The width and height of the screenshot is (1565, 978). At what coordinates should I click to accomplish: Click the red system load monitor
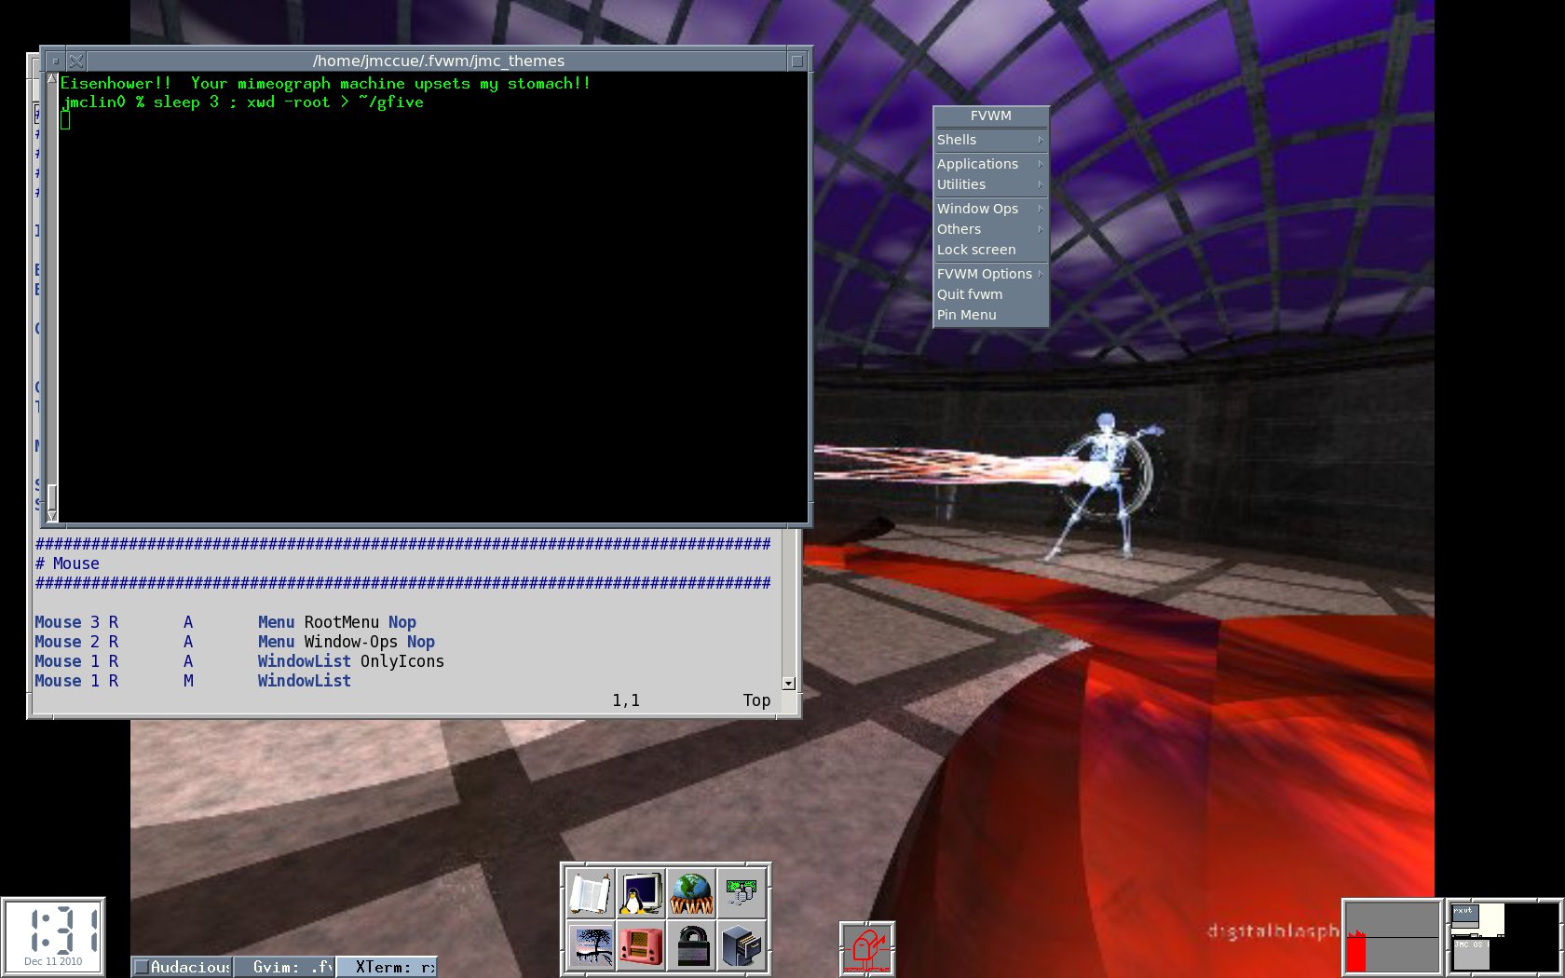pyautogui.click(x=1392, y=937)
